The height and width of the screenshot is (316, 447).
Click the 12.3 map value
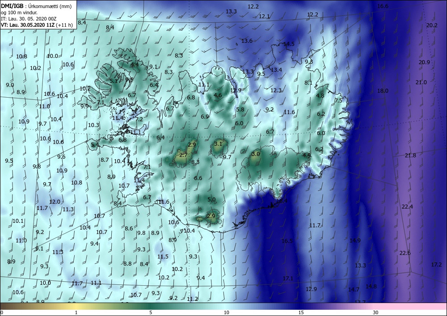tap(276, 90)
